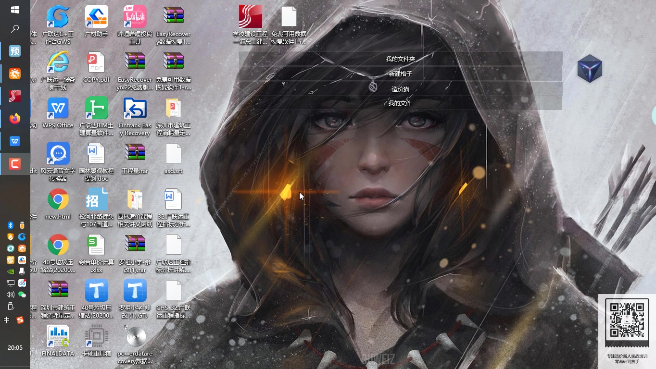Image resolution: width=656 pixels, height=369 pixels.
Task: Open the 20:05 clock
Action: (x=15, y=347)
